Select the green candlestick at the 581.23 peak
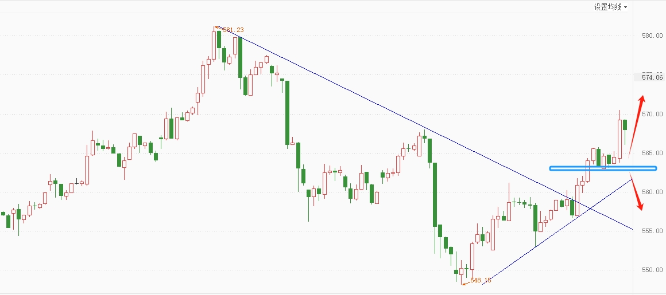This screenshot has width=666, height=295. click(219, 40)
